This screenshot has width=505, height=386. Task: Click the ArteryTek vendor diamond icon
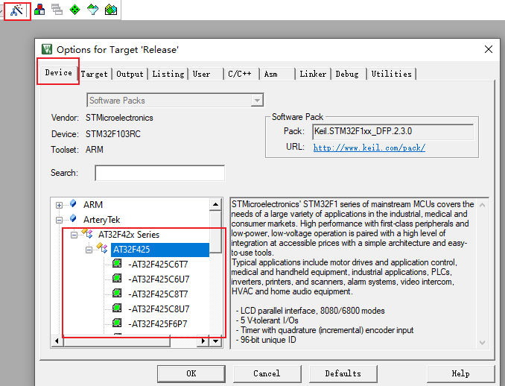tap(74, 219)
